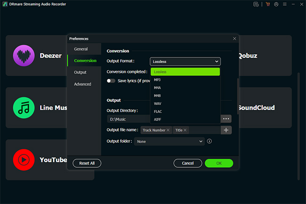Choose FLAC output format
Image resolution: width=306 pixels, height=204 pixels.
(185, 112)
